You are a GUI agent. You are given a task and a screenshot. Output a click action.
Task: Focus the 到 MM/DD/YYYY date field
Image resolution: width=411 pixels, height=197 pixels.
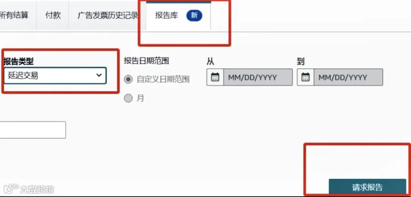point(348,77)
